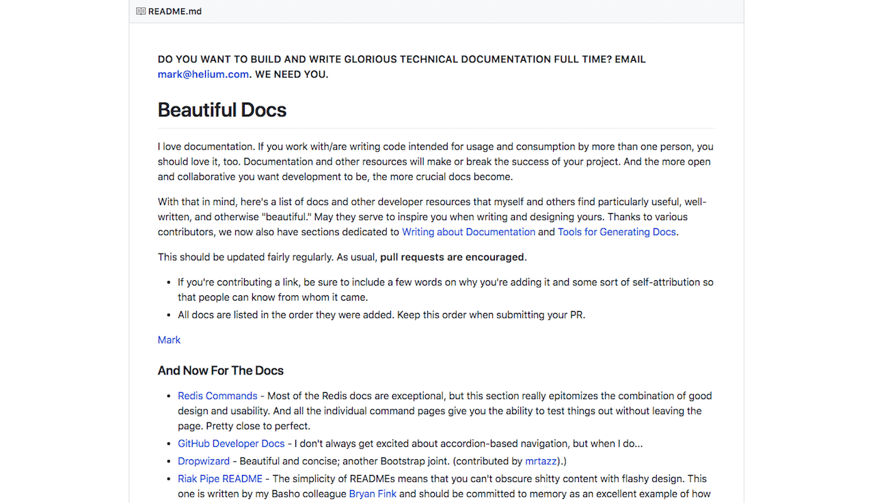Click the Bryan Fink profile link
This screenshot has width=875, height=503.
pyautogui.click(x=373, y=493)
